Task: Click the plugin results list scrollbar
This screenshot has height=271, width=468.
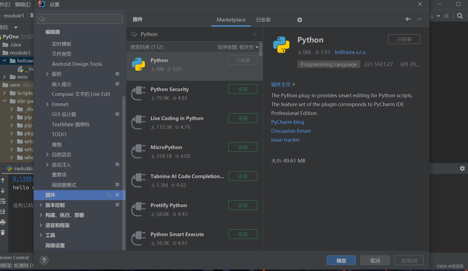Action: [x=260, y=49]
